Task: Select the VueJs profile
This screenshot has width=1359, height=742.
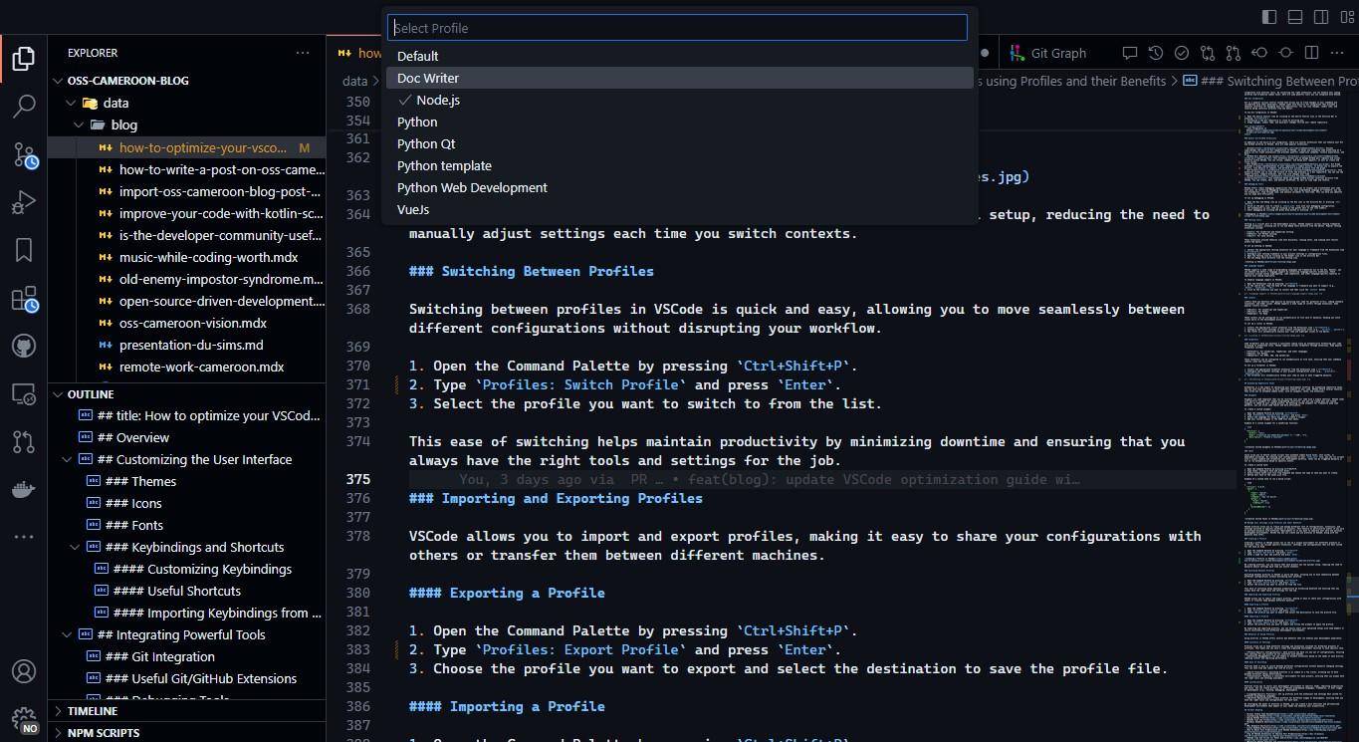Action: coord(680,209)
